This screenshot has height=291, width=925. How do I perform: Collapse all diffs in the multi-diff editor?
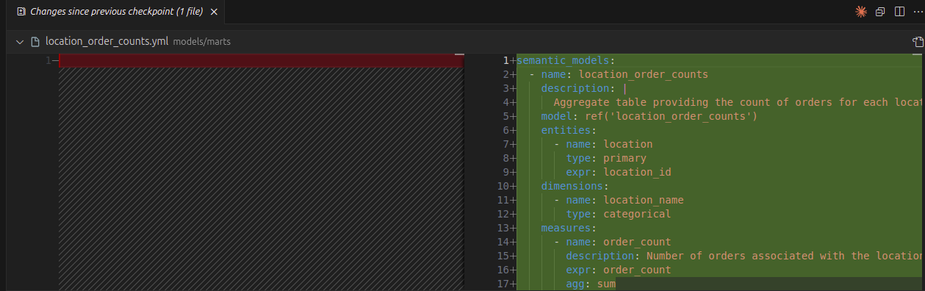tap(880, 12)
